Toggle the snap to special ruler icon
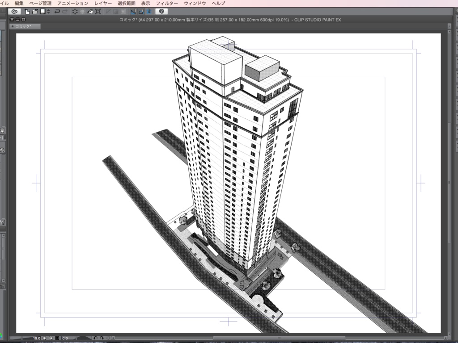Viewport: 458px width, 343px height. click(x=140, y=12)
